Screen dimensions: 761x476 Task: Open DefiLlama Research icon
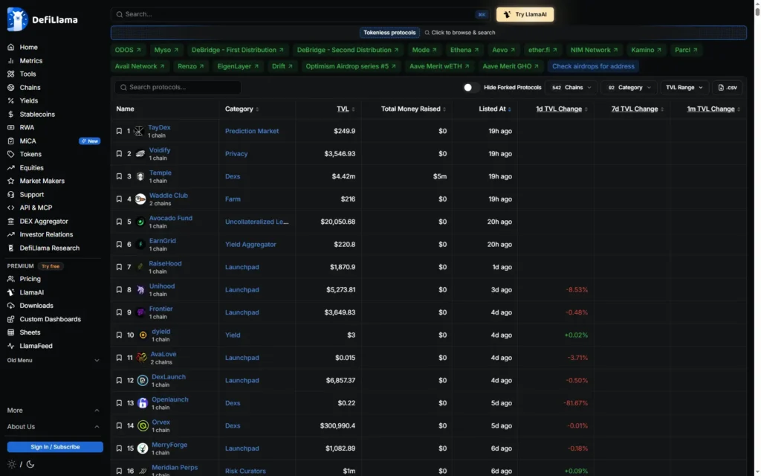pyautogui.click(x=10, y=248)
